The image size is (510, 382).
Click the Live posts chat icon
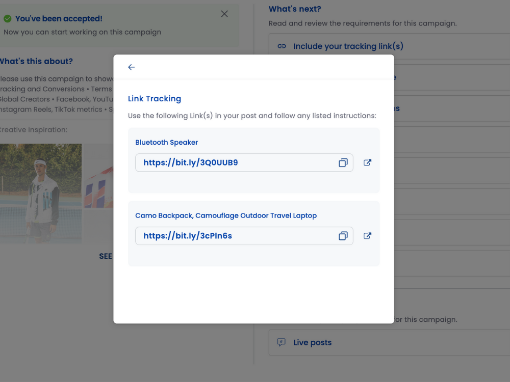pos(281,342)
